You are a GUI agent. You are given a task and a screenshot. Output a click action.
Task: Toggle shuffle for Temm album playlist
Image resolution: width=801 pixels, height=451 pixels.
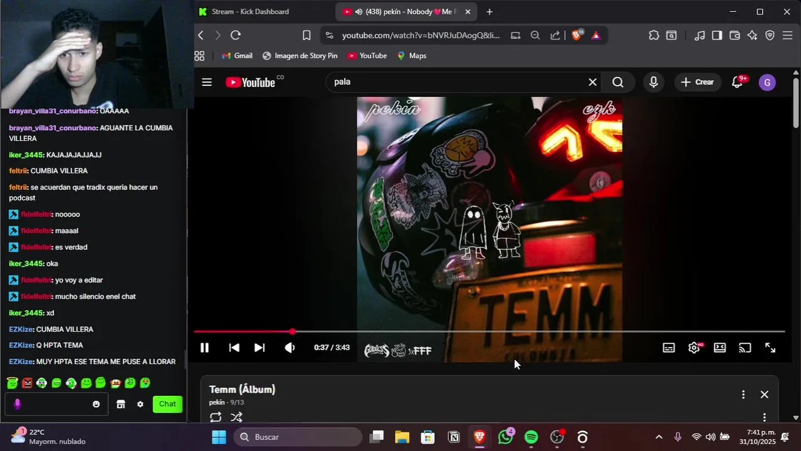236,417
